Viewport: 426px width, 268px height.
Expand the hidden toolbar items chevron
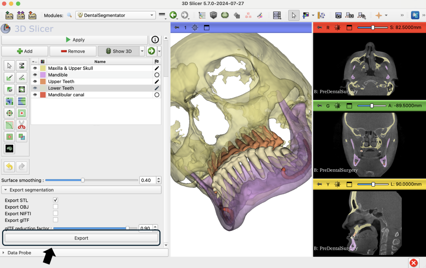coord(402,15)
